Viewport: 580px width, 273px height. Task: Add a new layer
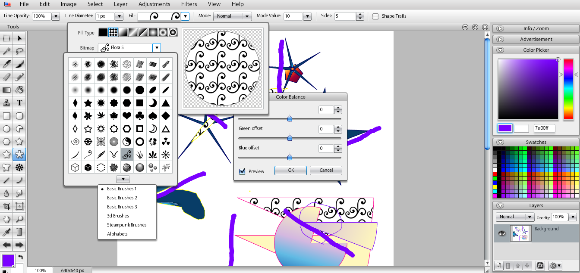[x=498, y=266]
